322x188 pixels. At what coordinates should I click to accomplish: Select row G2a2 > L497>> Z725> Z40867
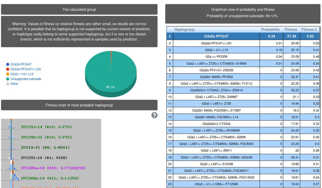coord(244,97)
